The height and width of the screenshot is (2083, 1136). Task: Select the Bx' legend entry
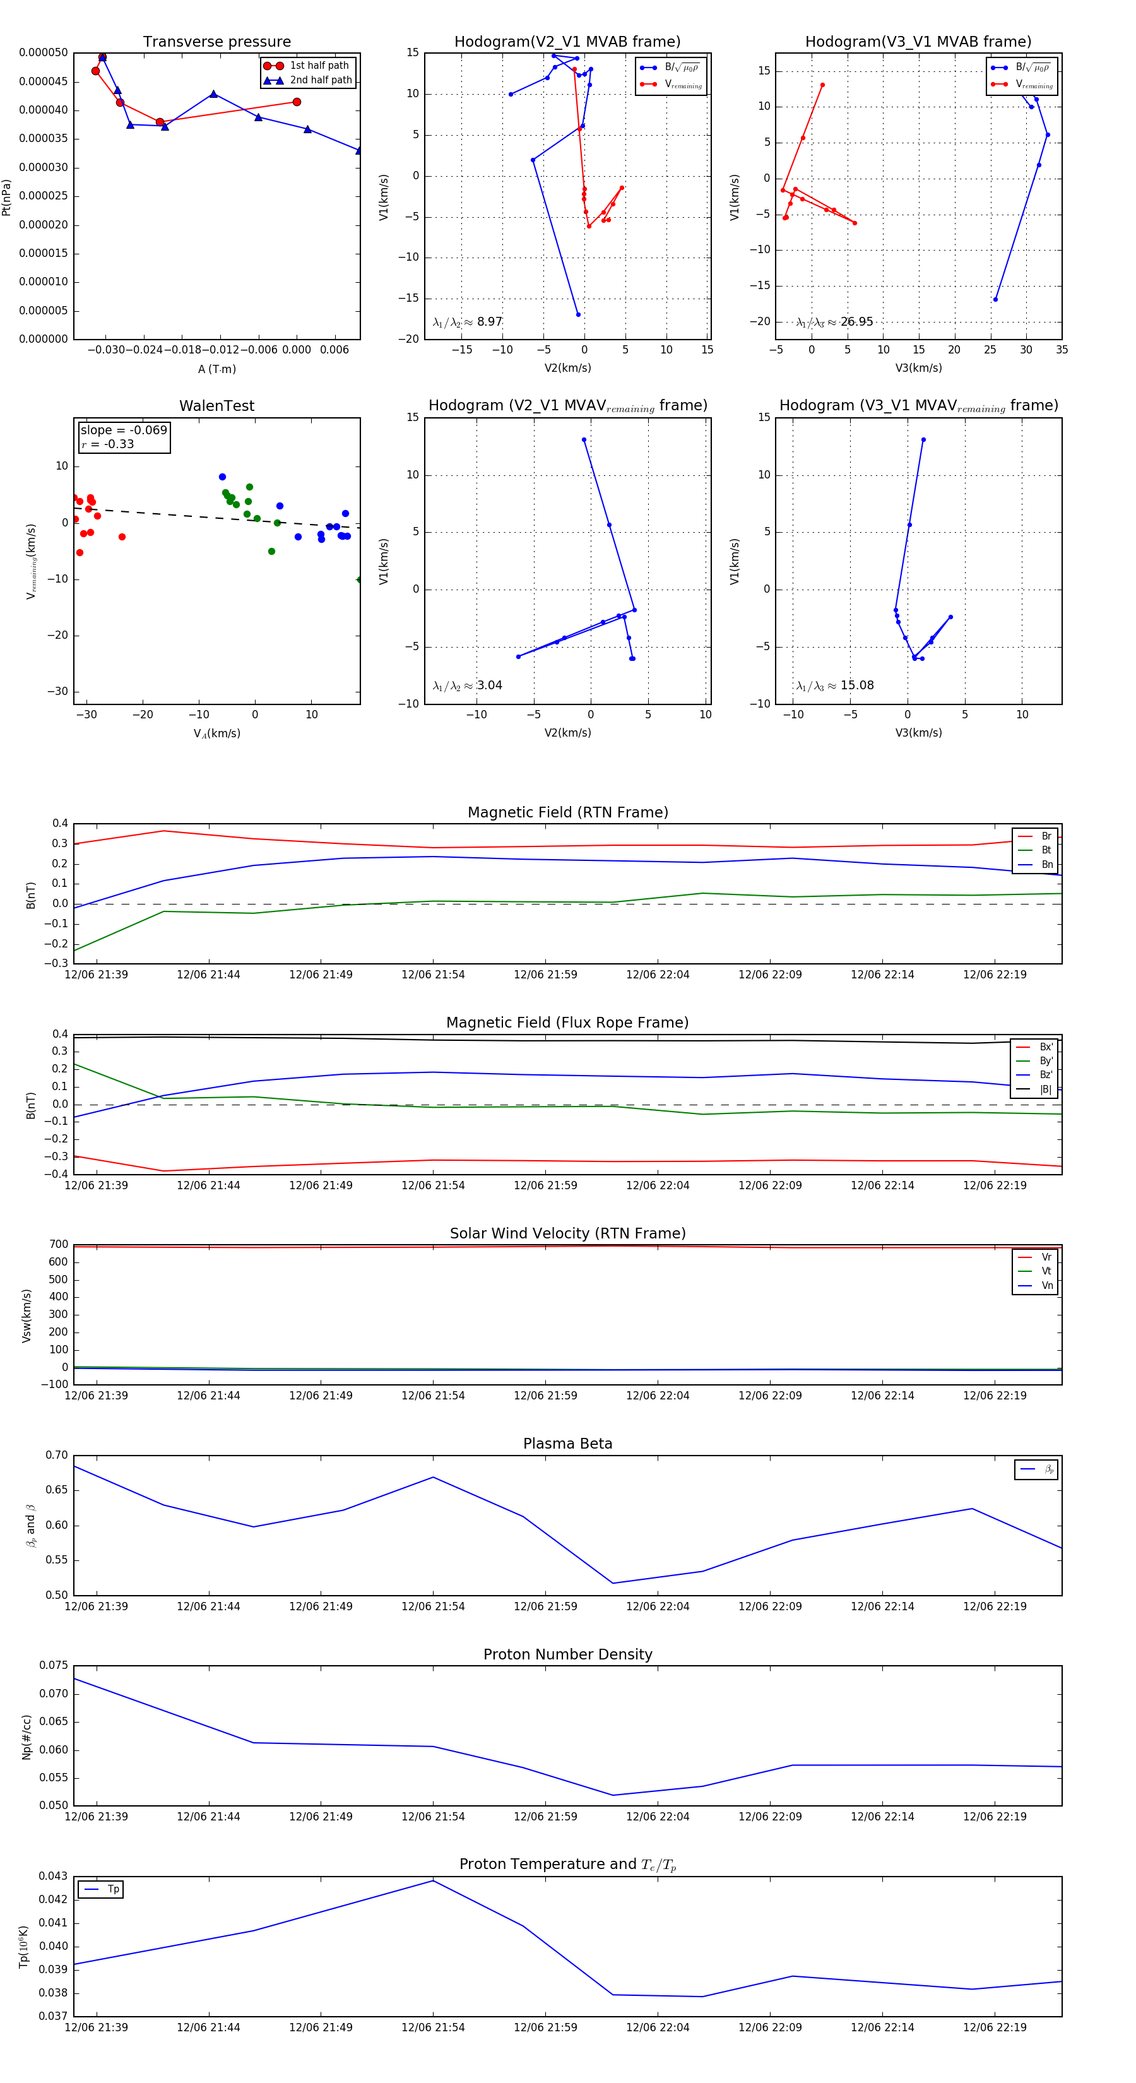click(1035, 1047)
